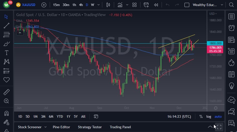Select the trend line drawing tool
The image size is (237, 132).
(x=7, y=25)
